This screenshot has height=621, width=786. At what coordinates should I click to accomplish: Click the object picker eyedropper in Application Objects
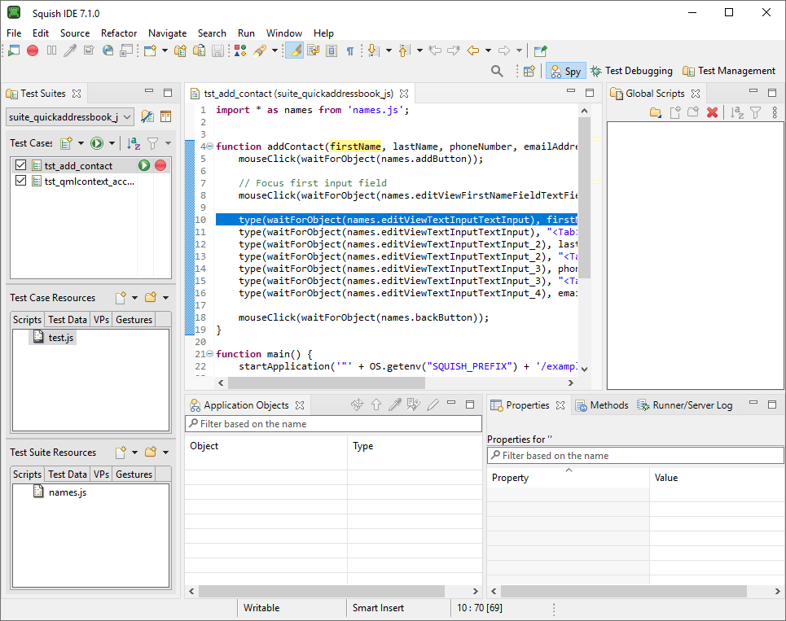(x=394, y=405)
